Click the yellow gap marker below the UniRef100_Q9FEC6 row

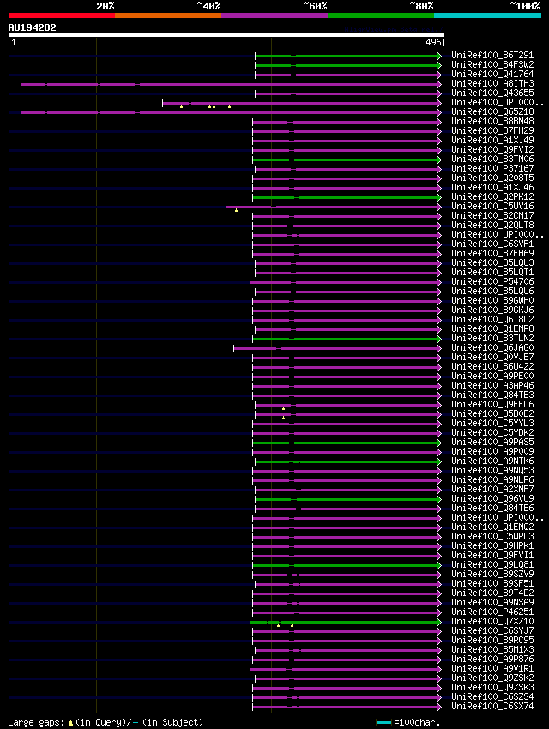[284, 408]
